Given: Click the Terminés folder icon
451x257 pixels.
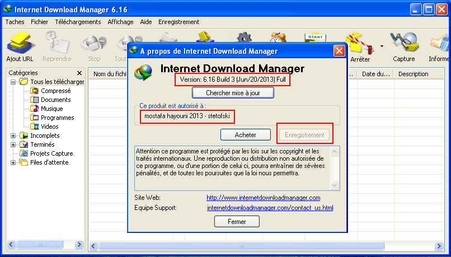Looking at the screenshot, I should (24, 144).
